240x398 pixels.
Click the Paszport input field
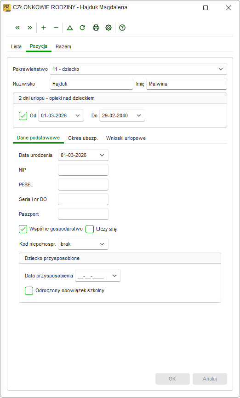(x=83, y=214)
